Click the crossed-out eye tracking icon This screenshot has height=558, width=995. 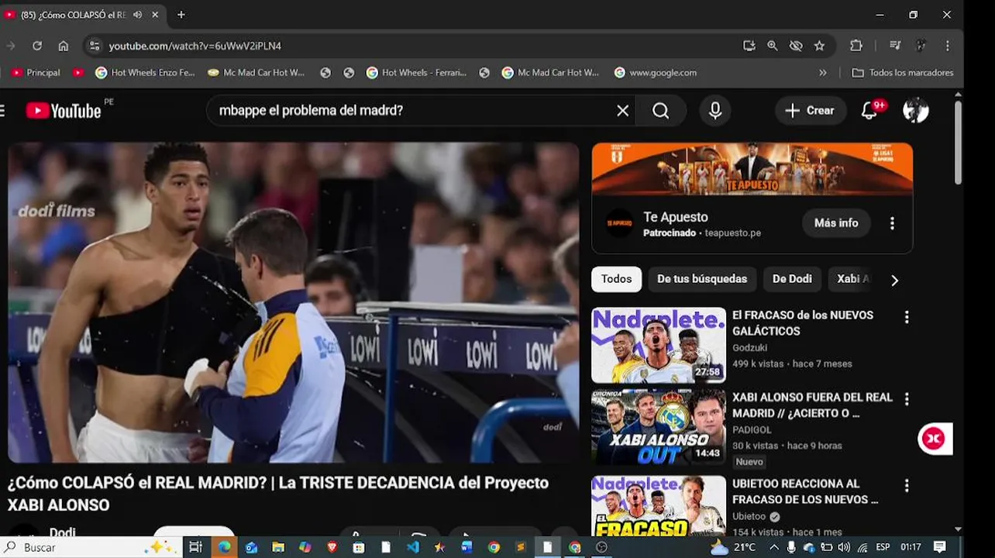796,46
